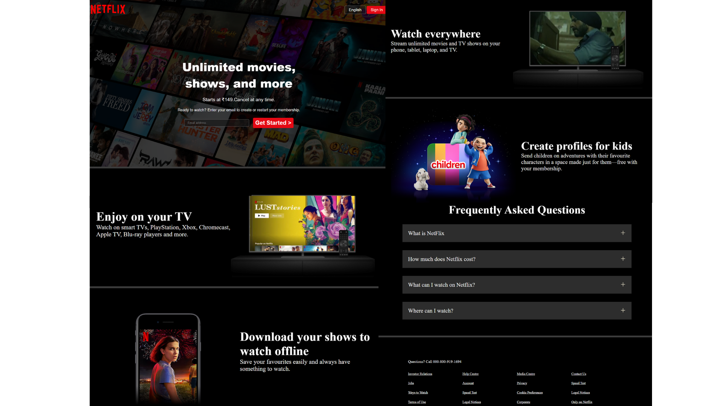Screen dimensions: 722x406
Task: Click the Watch everywhere TV image
Action: tap(578, 49)
